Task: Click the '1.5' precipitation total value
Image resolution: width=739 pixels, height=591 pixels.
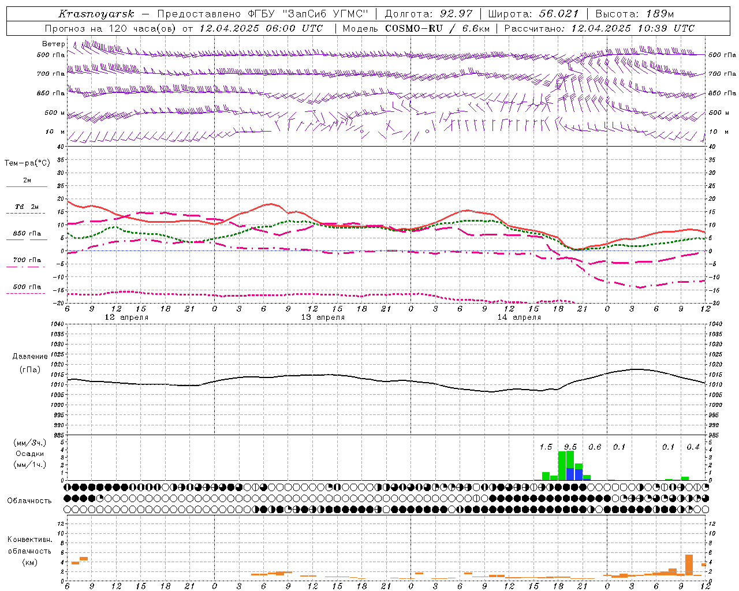Action: [x=546, y=447]
